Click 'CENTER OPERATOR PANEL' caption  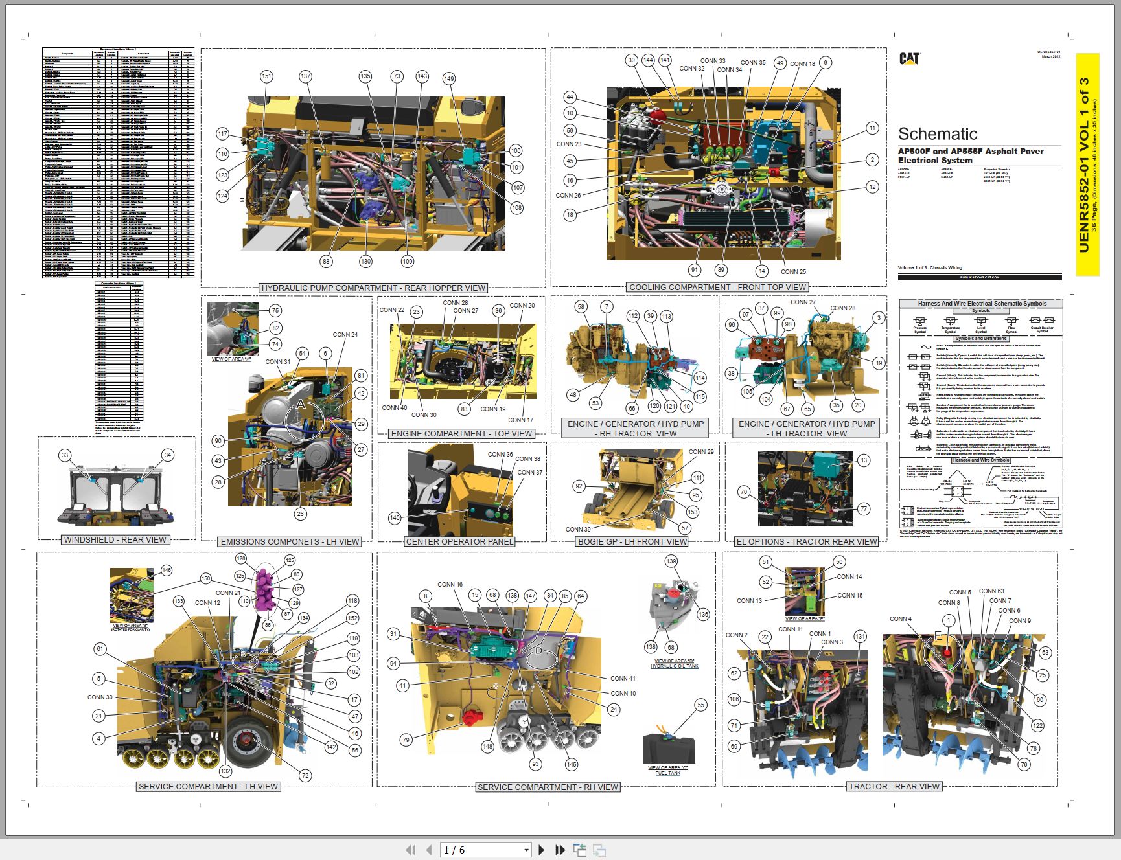(x=459, y=541)
